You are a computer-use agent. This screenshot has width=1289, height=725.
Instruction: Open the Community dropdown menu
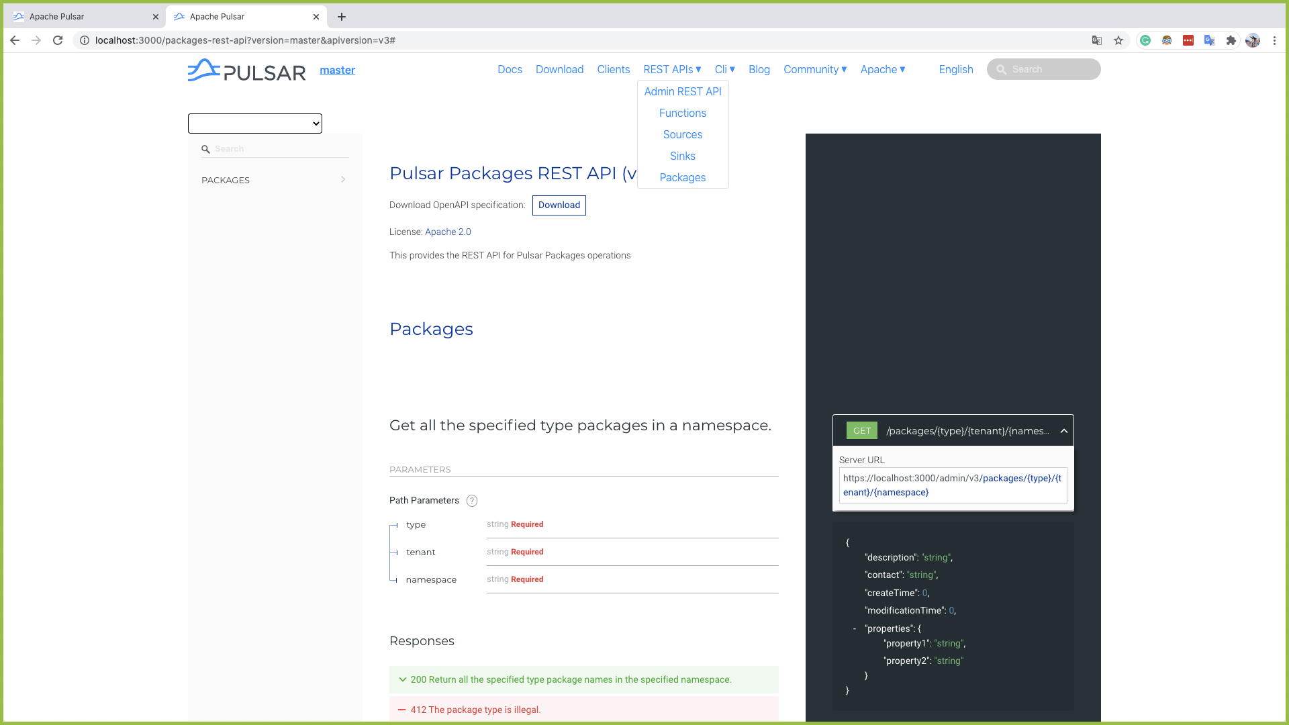(815, 69)
